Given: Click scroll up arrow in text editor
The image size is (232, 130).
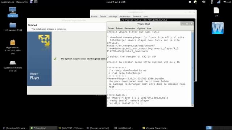Looking at the screenshot, I should [x=192, y=32].
